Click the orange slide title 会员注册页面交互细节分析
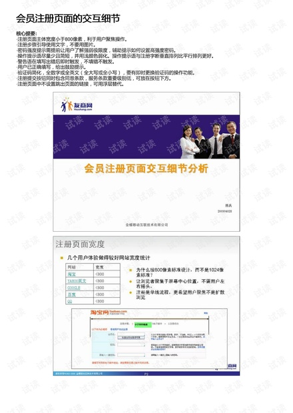Viewport: 293px width, 413px height. [x=146, y=169]
